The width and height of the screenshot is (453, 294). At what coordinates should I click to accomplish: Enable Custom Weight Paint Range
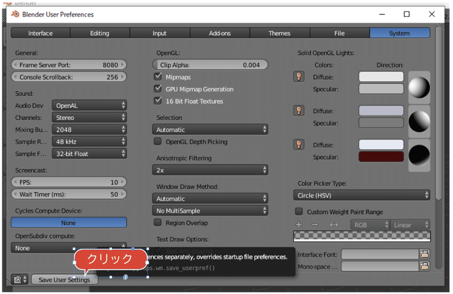pyautogui.click(x=299, y=212)
